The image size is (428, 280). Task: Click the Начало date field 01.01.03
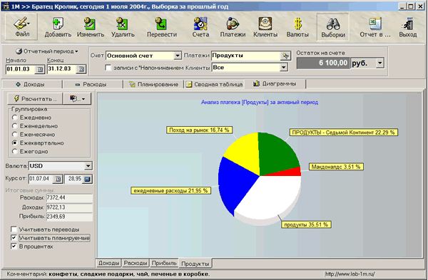pos(21,69)
